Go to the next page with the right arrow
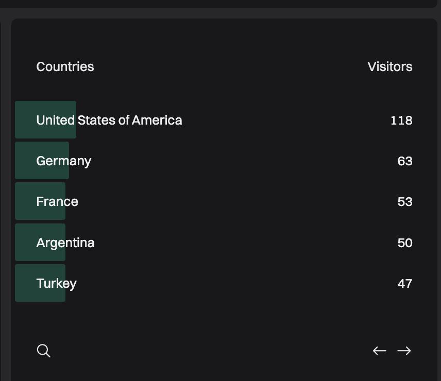The height and width of the screenshot is (381, 441). 404,351
